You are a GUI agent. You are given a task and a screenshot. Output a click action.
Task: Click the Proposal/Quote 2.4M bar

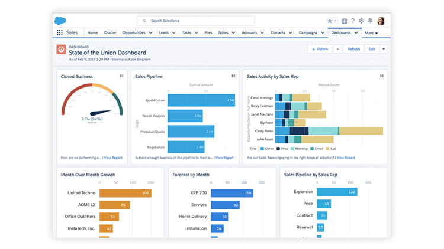[191, 132]
